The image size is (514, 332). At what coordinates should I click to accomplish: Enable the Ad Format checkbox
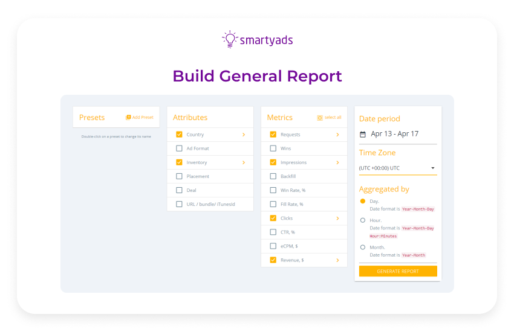click(179, 148)
